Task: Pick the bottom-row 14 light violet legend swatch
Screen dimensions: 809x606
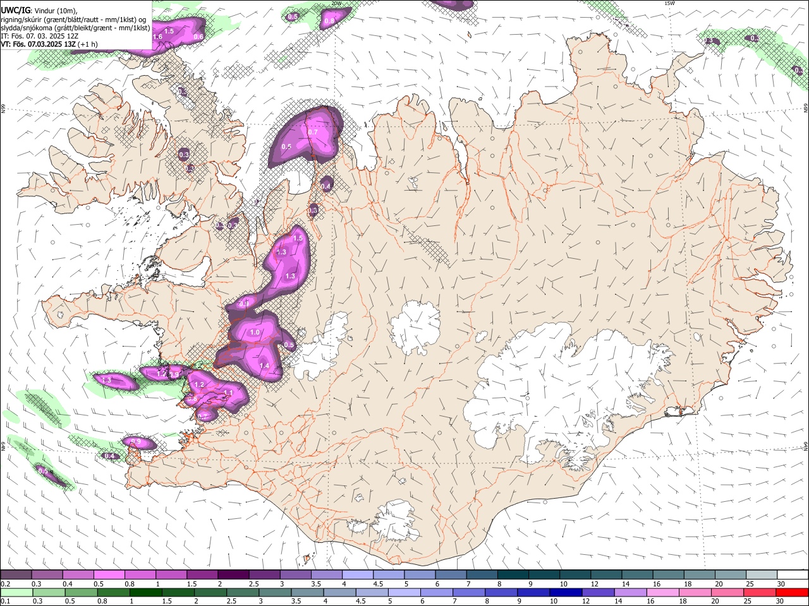Action: point(631,592)
